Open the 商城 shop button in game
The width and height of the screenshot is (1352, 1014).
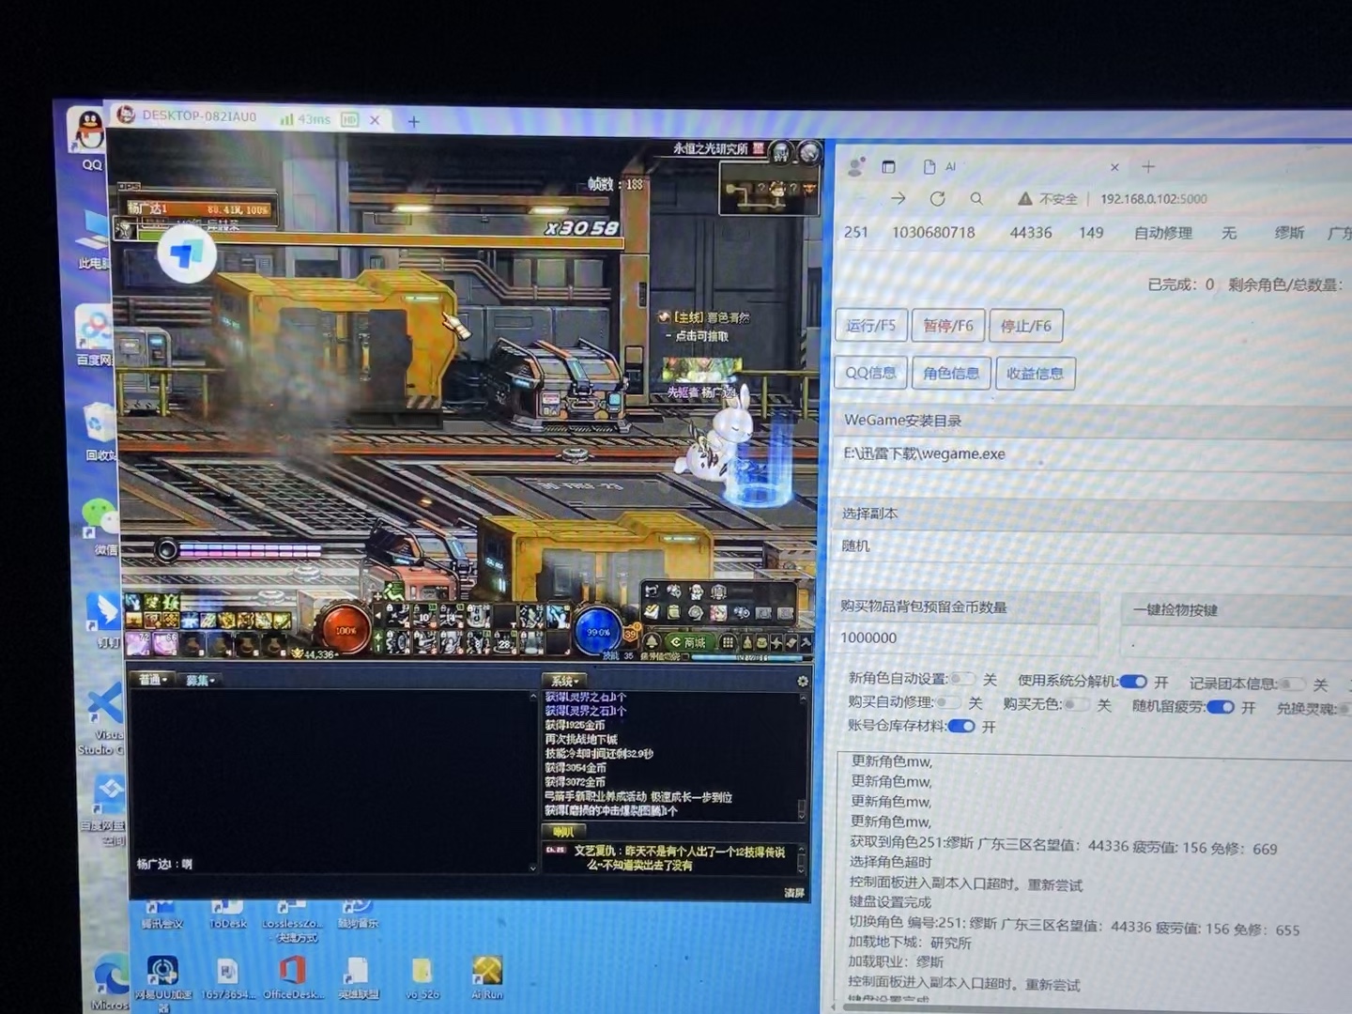pyautogui.click(x=689, y=642)
